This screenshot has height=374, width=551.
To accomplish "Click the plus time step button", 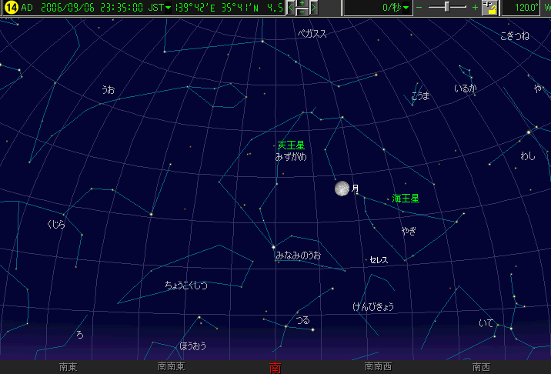I will 302,4.
